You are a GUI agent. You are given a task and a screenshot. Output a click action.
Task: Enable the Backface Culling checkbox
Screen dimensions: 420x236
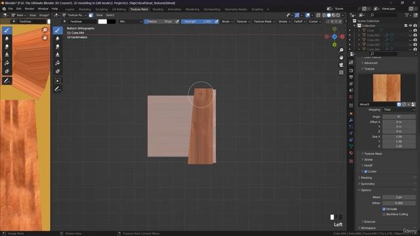[384, 214]
